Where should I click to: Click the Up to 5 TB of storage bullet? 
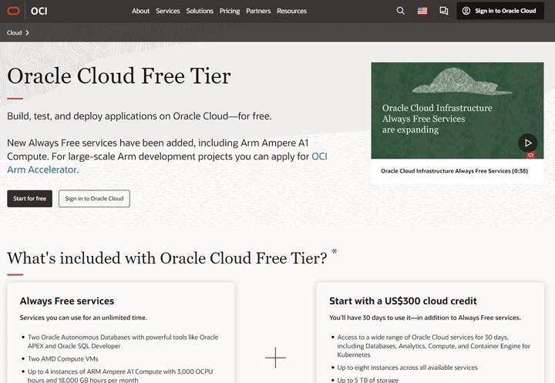click(368, 380)
